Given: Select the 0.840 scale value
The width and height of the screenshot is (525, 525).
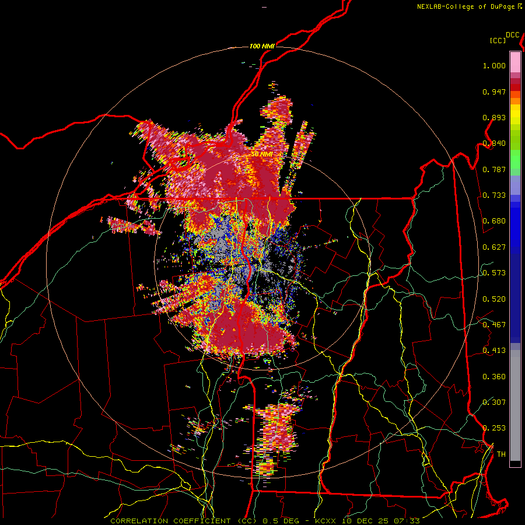Looking at the screenshot, I should pyautogui.click(x=494, y=143).
